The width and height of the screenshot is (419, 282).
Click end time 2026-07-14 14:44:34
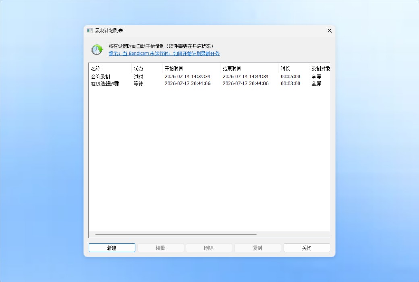246,77
